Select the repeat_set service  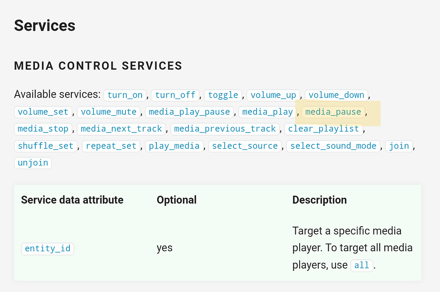click(x=111, y=146)
